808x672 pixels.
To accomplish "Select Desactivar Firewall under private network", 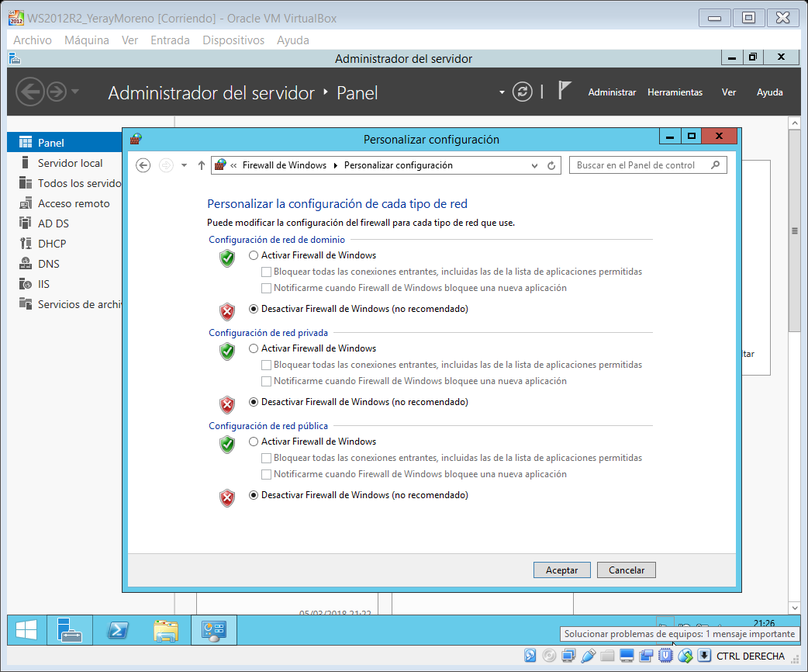I will [x=254, y=402].
